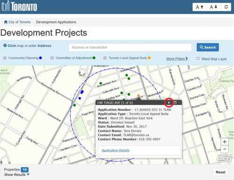Click the contact email TLAB@toronto.ca

(136, 135)
